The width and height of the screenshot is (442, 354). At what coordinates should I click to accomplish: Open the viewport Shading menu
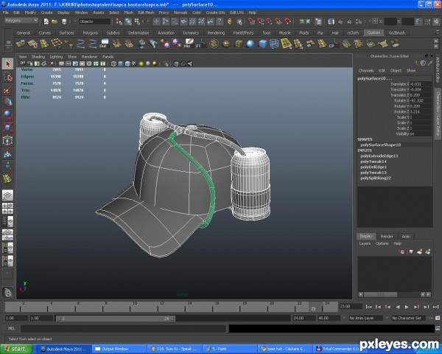point(38,57)
